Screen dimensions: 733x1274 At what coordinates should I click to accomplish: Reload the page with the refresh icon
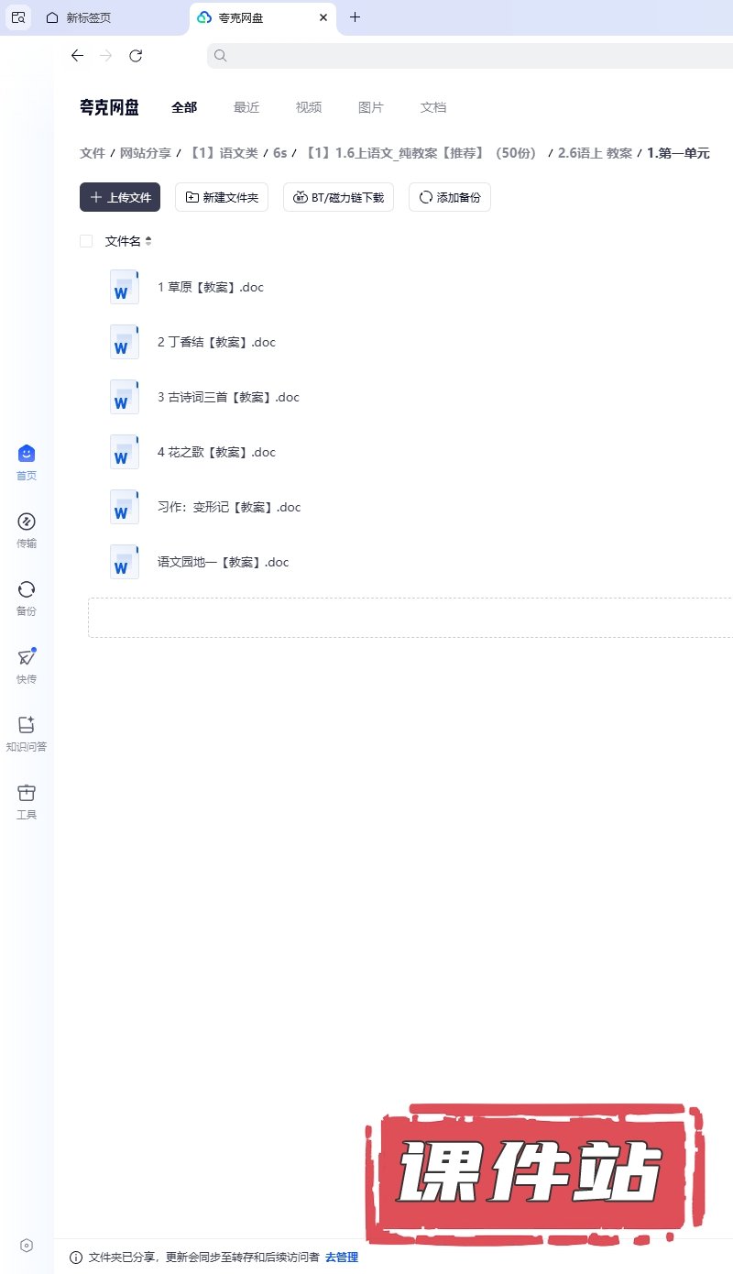pos(136,56)
